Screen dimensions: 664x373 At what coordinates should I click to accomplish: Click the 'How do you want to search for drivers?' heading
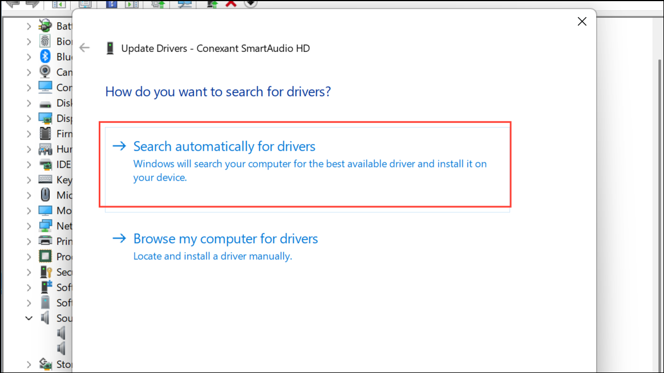(x=218, y=91)
